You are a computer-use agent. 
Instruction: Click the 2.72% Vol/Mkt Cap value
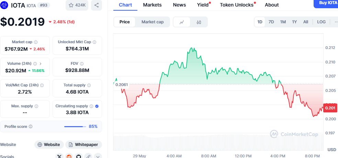click(x=25, y=92)
